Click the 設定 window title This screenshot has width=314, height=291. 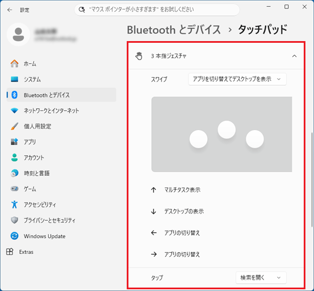coord(25,10)
